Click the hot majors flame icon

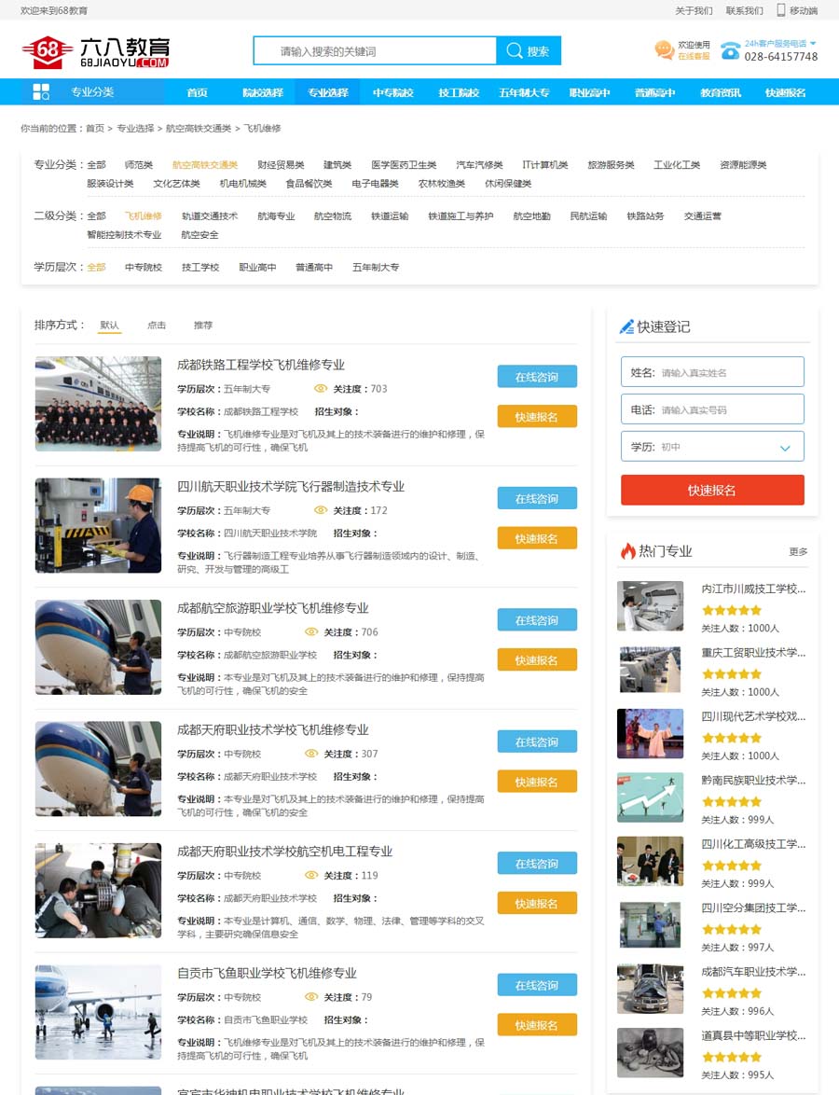point(627,551)
